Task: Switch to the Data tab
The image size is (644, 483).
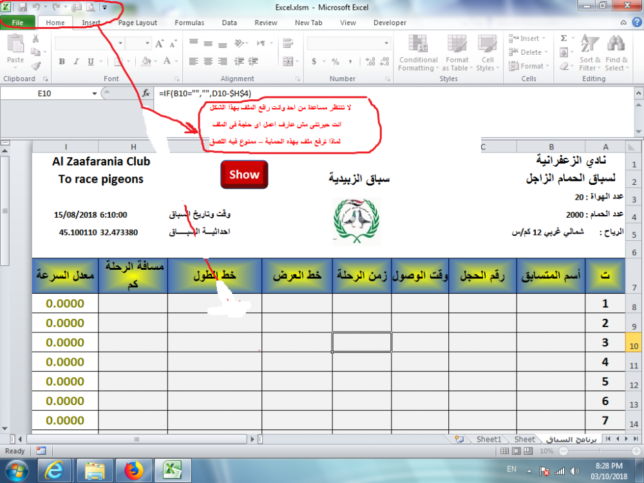Action: click(229, 23)
